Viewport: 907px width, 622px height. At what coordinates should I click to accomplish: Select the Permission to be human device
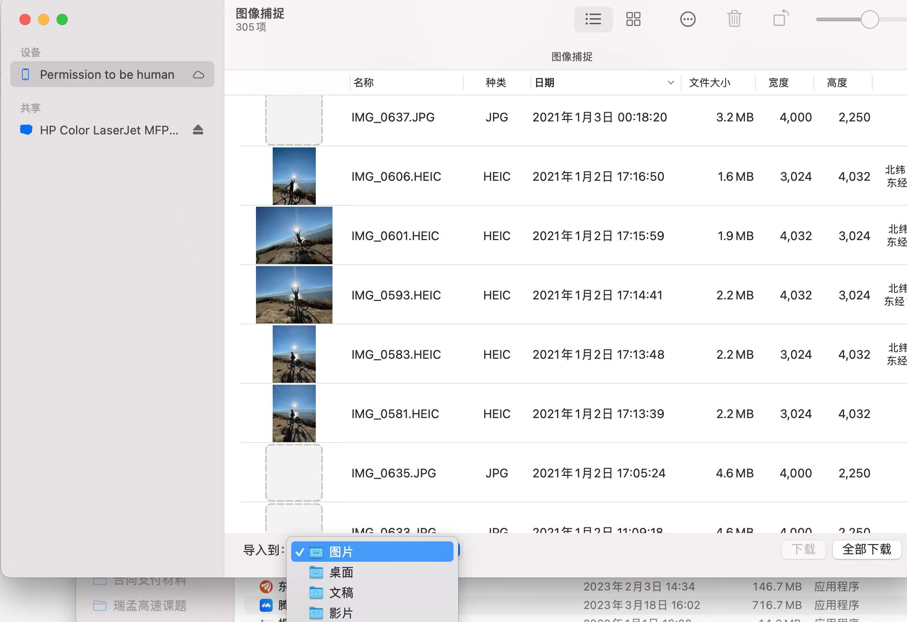click(x=107, y=74)
